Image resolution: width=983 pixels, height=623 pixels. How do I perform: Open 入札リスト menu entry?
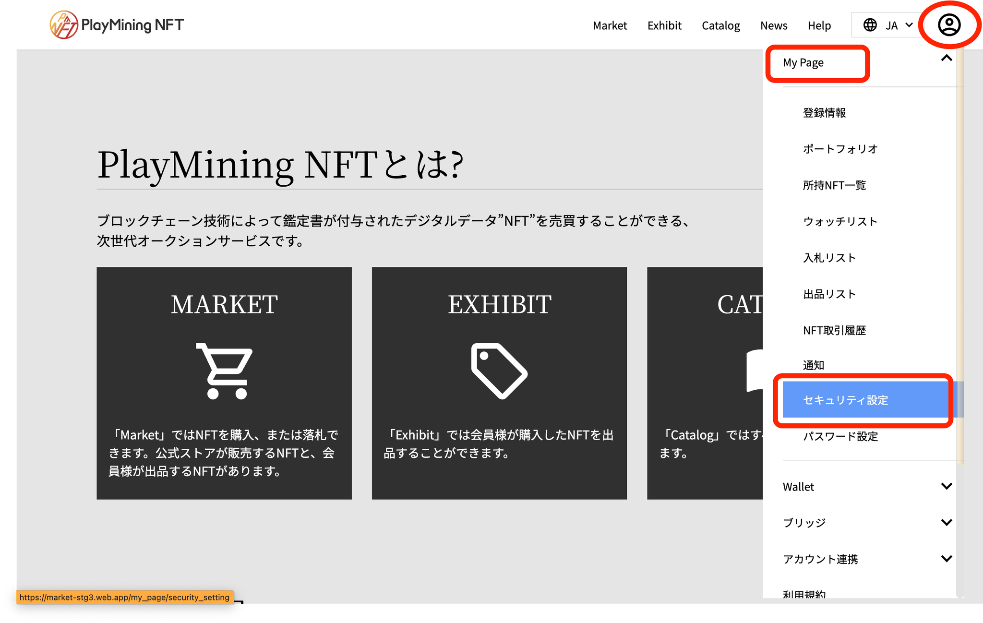pos(829,258)
